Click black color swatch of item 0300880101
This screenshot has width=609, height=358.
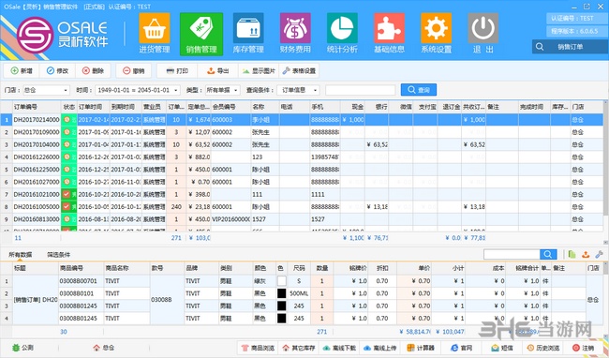(x=282, y=293)
